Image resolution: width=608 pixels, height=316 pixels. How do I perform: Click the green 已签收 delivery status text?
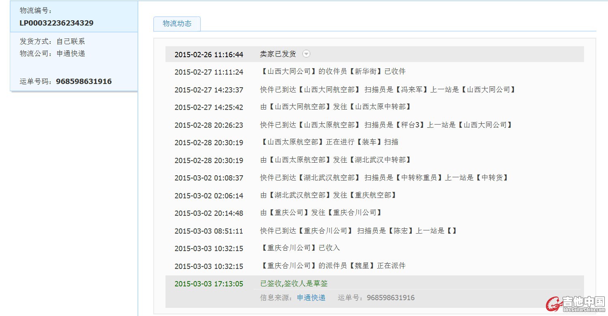pos(294,284)
